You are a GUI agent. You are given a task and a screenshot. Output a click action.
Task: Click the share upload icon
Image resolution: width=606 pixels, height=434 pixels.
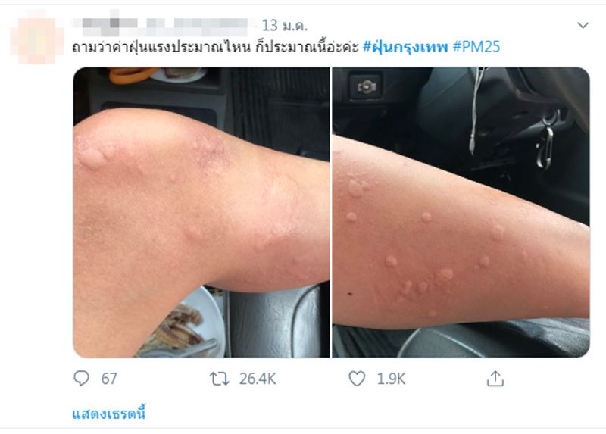(x=495, y=379)
